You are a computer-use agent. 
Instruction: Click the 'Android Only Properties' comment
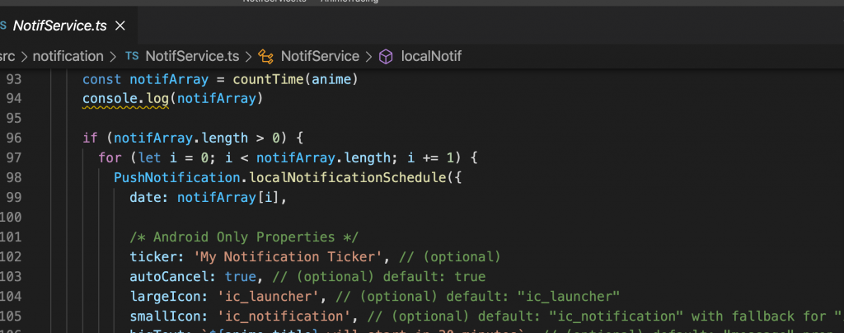coord(244,237)
